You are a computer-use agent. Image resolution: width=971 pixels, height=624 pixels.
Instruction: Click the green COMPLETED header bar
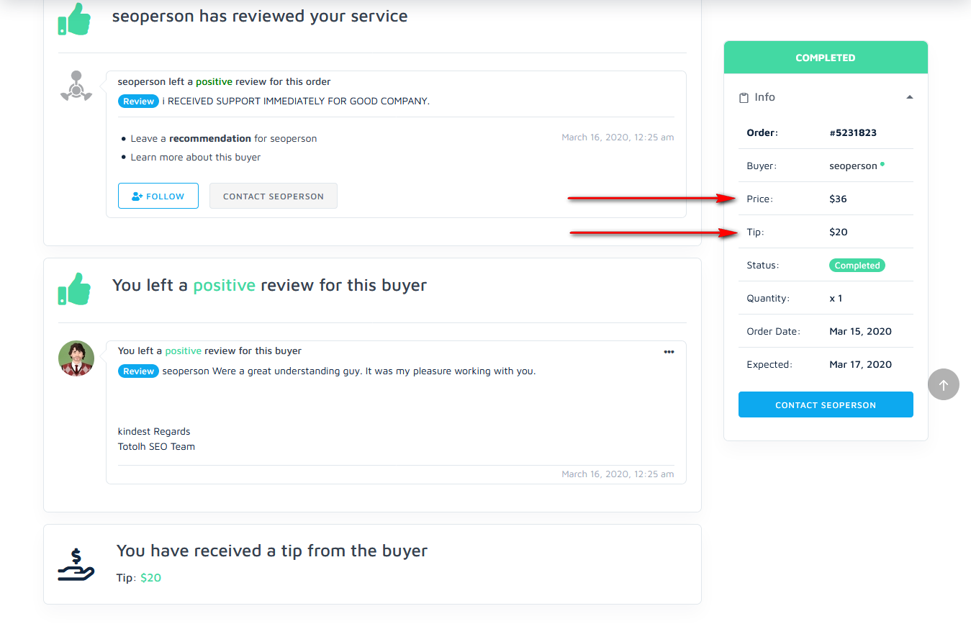(x=826, y=58)
